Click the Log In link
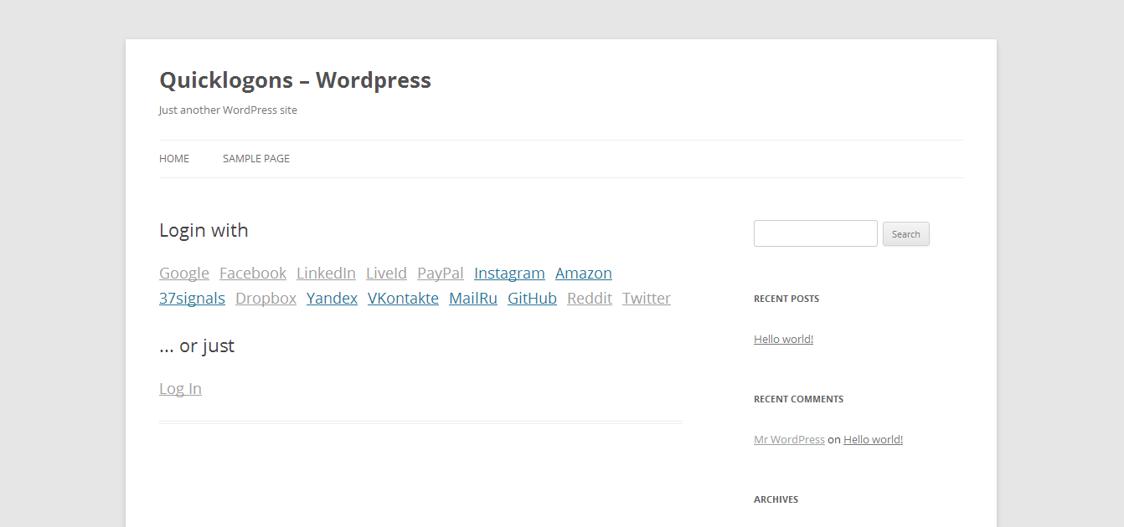The width and height of the screenshot is (1124, 527). [180, 389]
